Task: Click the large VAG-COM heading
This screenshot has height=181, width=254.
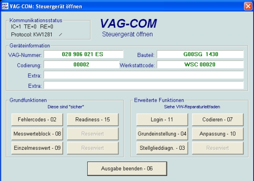Action: (x=128, y=23)
